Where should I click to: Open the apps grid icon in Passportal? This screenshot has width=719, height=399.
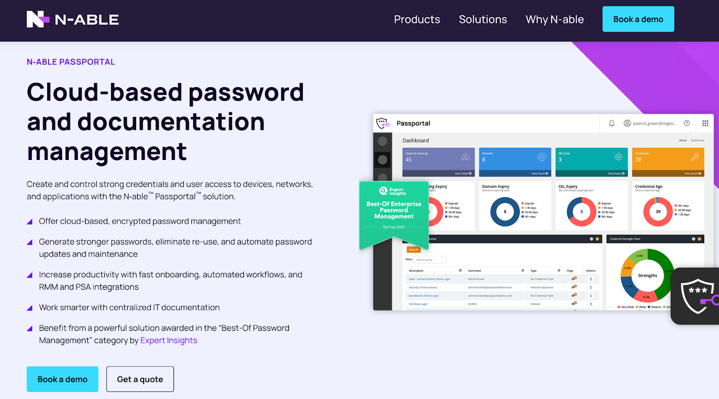click(705, 123)
